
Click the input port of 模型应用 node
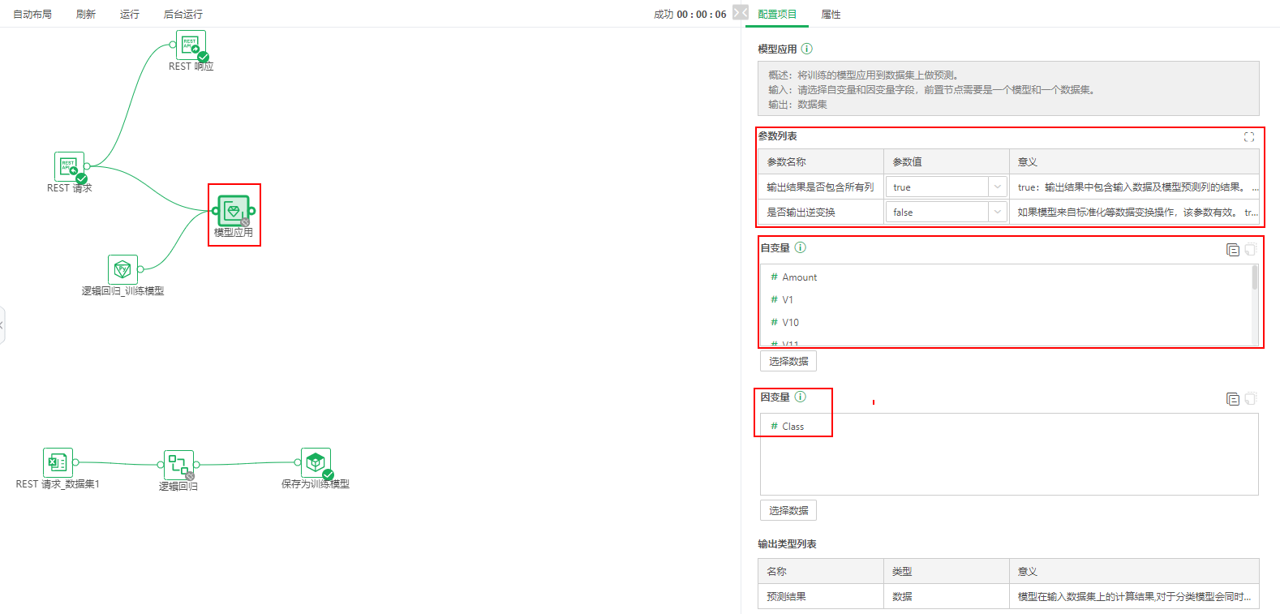click(215, 211)
